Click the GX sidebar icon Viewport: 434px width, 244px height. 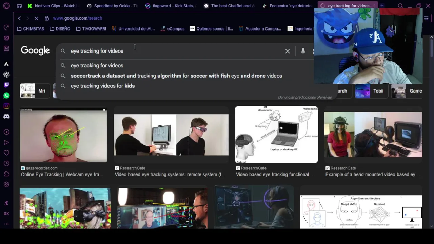point(6,213)
